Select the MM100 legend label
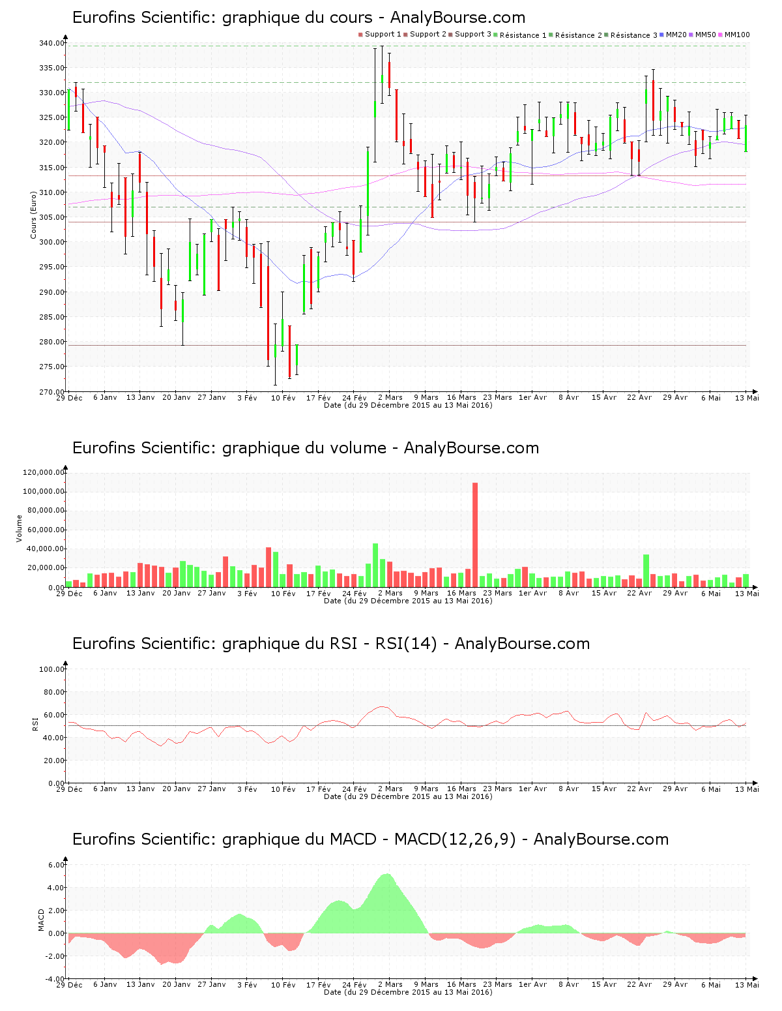The width and height of the screenshot is (782, 1011). click(737, 35)
